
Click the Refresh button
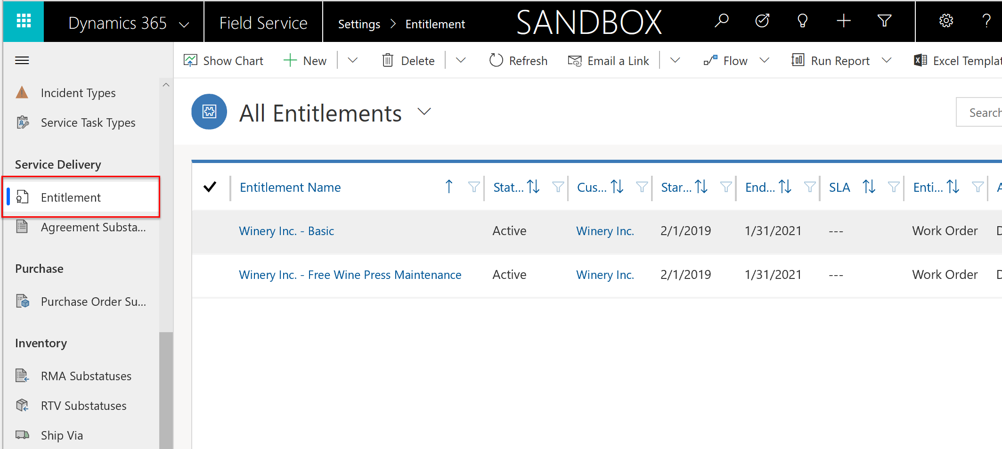click(518, 60)
